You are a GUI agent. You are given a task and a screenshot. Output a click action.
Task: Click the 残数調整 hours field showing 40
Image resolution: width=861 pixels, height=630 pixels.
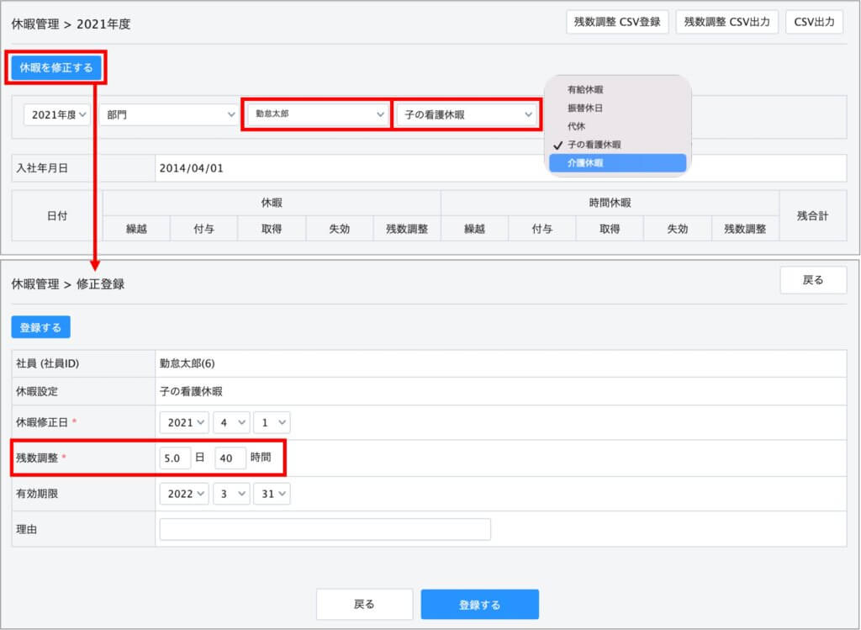(x=230, y=458)
